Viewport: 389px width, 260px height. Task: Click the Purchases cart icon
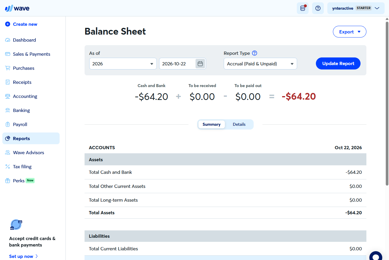(x=8, y=68)
